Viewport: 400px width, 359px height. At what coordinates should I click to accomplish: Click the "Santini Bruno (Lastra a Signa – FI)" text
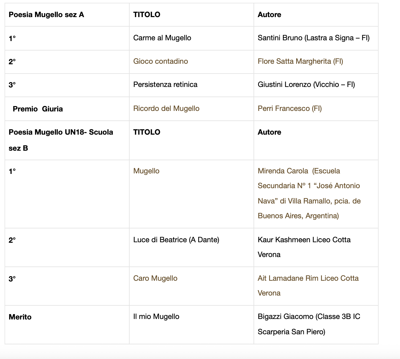314,38
